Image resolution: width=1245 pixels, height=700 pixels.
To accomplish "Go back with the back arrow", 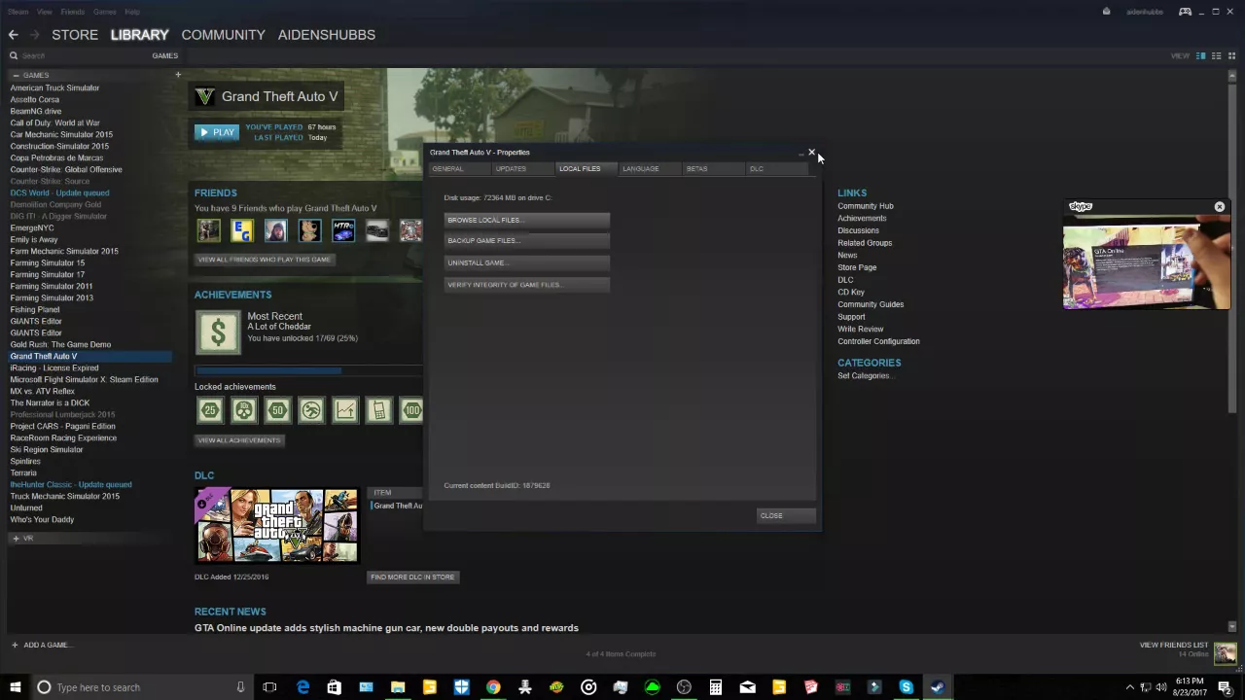I will (13, 35).
